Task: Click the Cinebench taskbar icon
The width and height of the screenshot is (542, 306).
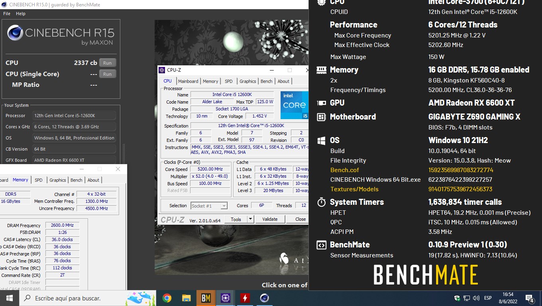Action: 264,298
